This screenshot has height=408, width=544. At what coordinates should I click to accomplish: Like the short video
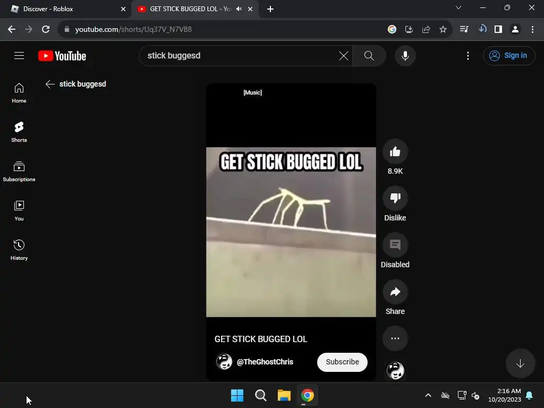[x=395, y=151]
